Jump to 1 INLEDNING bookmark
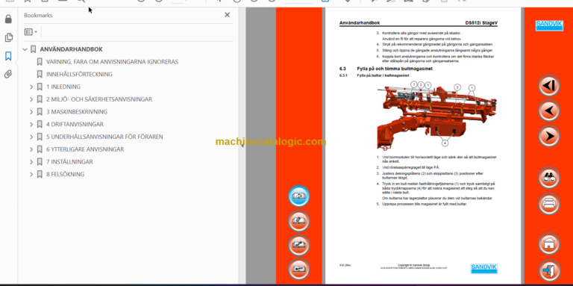573x286 pixels. click(x=63, y=87)
